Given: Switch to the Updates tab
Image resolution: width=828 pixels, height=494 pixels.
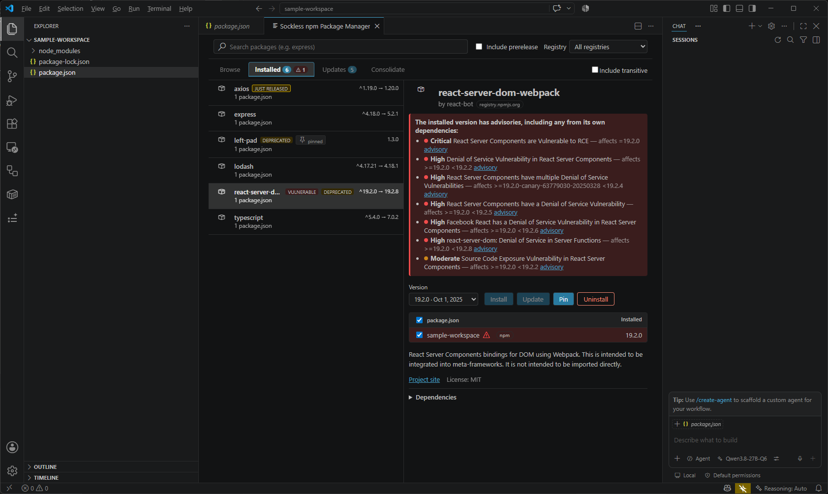Looking at the screenshot, I should [x=339, y=70].
